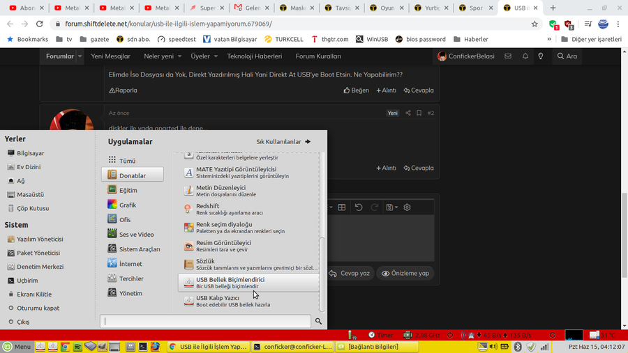Image resolution: width=628 pixels, height=353 pixels.
Task: Open forum inbox envelope icon
Action: (x=508, y=56)
